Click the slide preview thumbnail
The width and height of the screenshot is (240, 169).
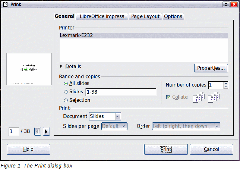(x=29, y=69)
